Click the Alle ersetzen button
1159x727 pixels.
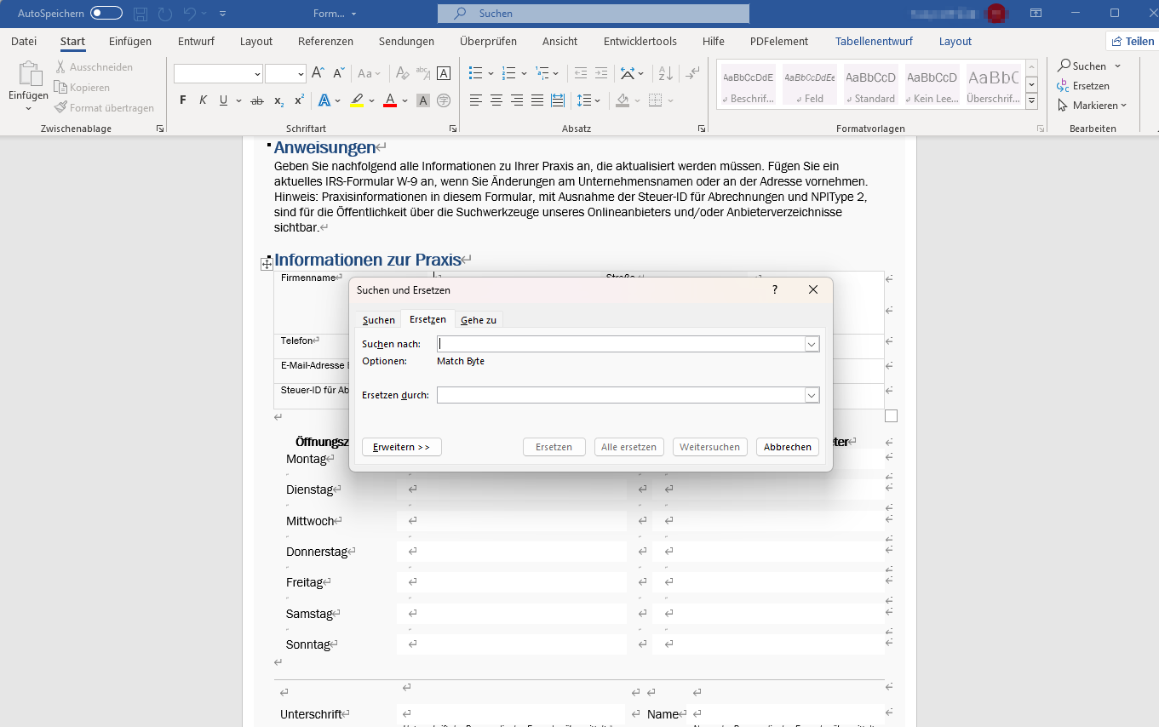coord(628,447)
